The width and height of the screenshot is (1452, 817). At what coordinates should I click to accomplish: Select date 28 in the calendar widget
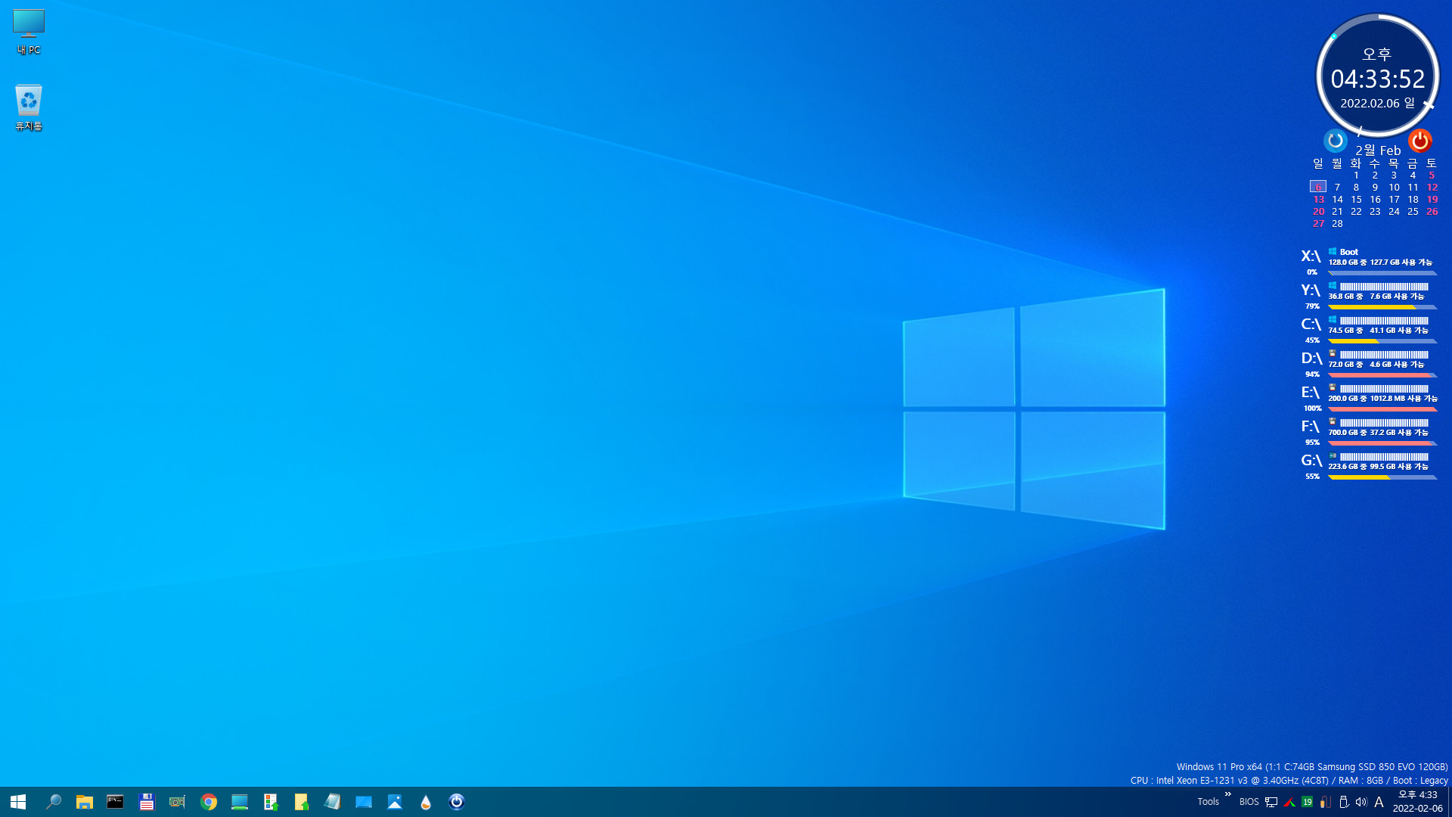click(x=1337, y=224)
